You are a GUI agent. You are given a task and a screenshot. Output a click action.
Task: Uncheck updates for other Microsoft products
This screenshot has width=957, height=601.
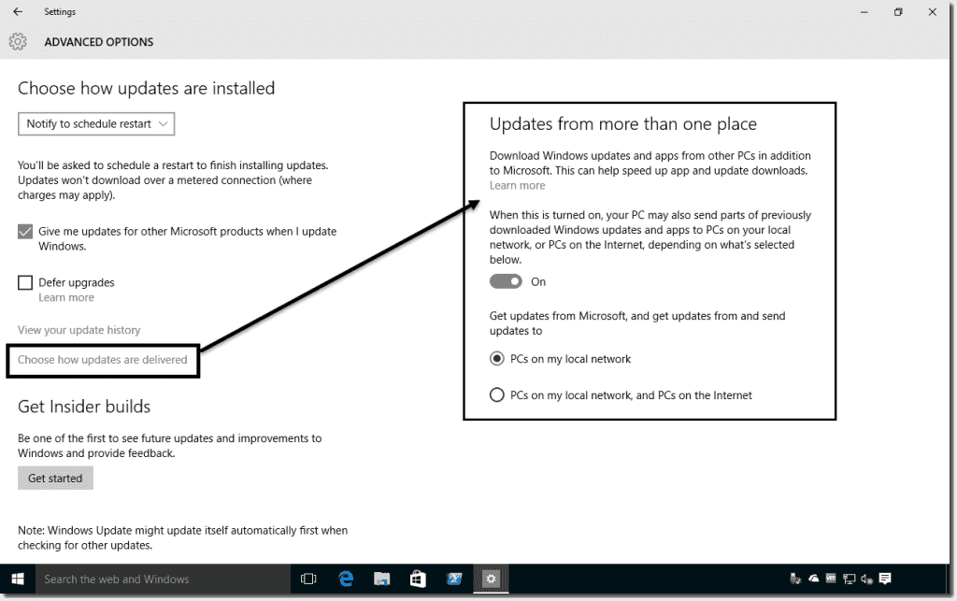(25, 232)
